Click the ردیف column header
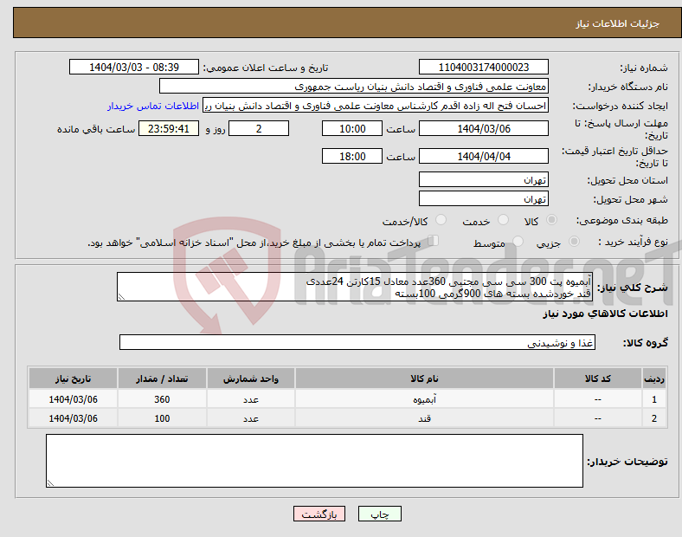The width and height of the screenshot is (682, 537). pos(653,378)
